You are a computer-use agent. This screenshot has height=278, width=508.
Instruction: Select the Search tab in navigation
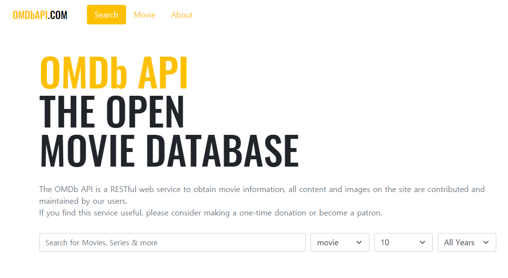[x=106, y=15]
